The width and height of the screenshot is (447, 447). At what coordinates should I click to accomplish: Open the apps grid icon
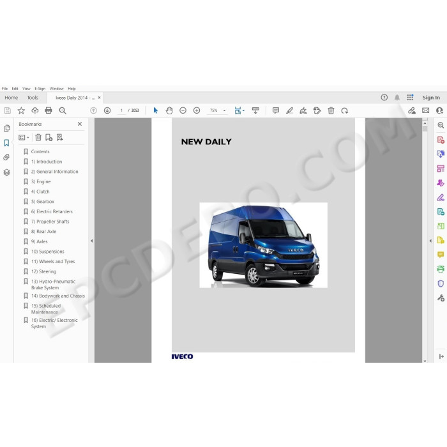410,98
